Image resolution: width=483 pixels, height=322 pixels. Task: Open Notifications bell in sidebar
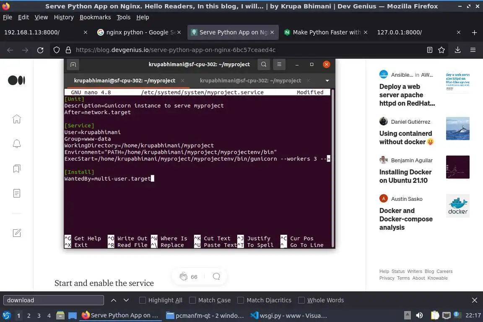coord(17,144)
